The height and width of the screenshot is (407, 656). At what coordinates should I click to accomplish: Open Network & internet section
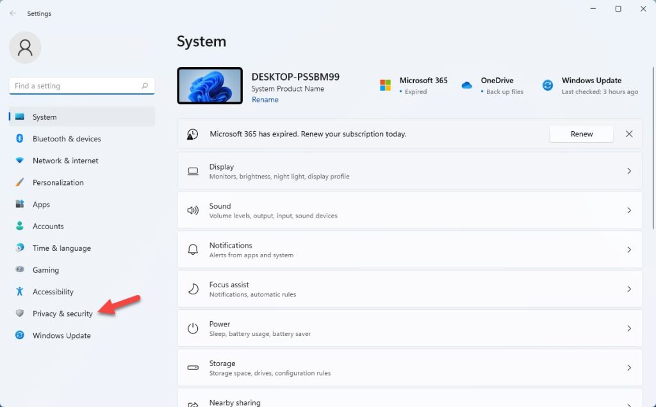[82, 161]
